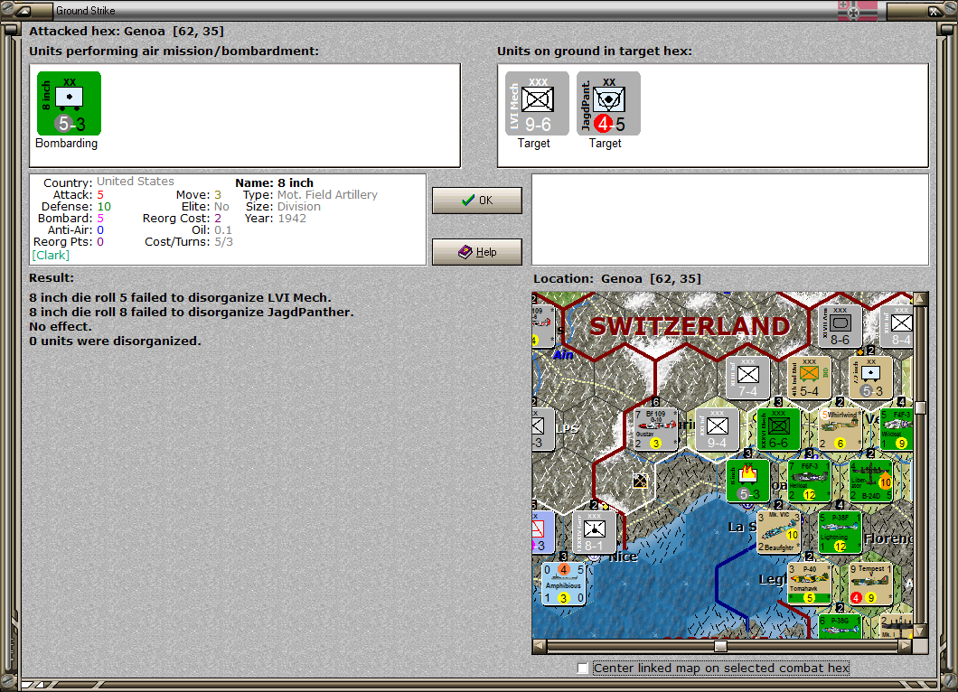The image size is (958, 692).
Task: Select the 7.2 inch 5-3 artillery counter
Action: click(870, 378)
